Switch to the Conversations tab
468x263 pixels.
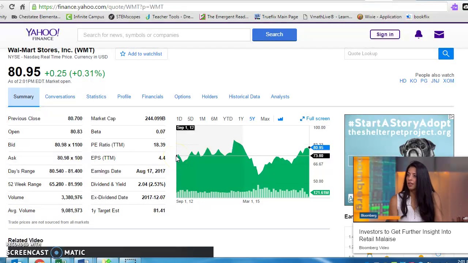point(60,96)
